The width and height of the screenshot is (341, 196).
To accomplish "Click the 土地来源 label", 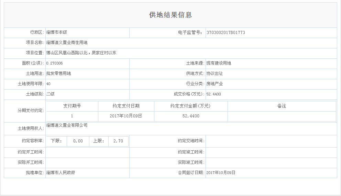I will (x=195, y=63).
